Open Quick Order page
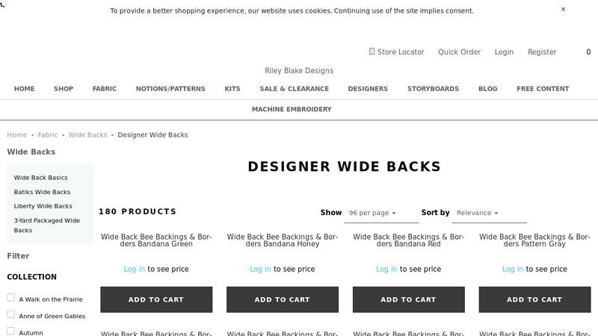 (x=459, y=52)
